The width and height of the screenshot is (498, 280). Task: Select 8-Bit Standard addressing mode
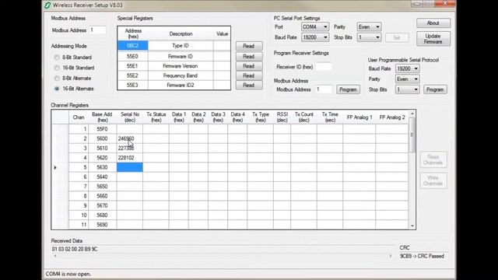tap(57, 58)
